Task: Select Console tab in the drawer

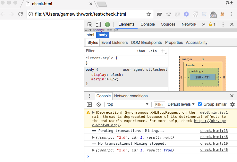Action: click(x=104, y=96)
